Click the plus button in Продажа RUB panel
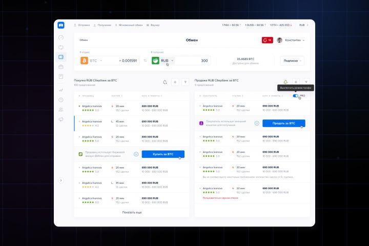 tap(296, 82)
